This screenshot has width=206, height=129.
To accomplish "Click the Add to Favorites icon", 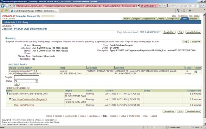I will (6, 10).
